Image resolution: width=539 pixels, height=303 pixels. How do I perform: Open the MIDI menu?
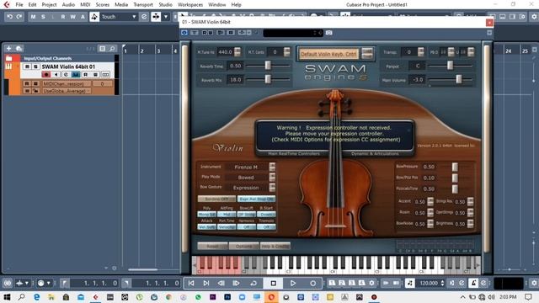click(x=85, y=4)
